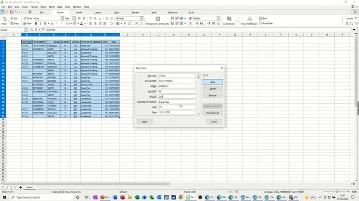
Task: Click Find and Replace icon
Action: [x=249, y=18]
